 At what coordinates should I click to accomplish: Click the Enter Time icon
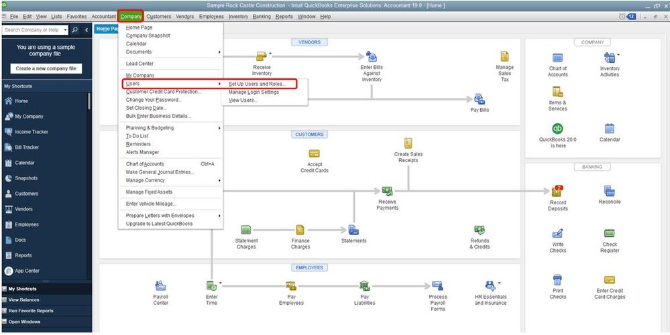[x=211, y=286]
